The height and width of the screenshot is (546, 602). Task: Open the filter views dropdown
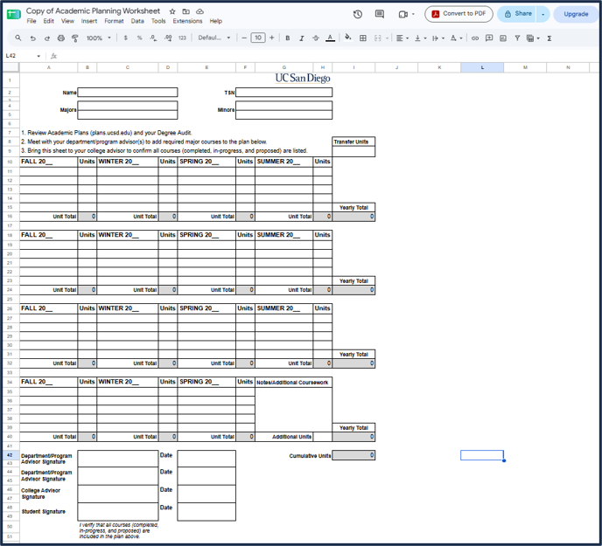coord(538,38)
